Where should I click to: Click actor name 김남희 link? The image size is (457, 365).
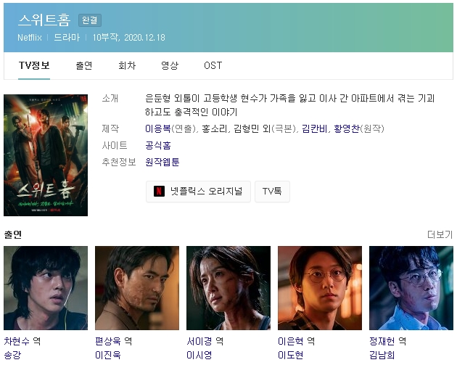(x=382, y=355)
